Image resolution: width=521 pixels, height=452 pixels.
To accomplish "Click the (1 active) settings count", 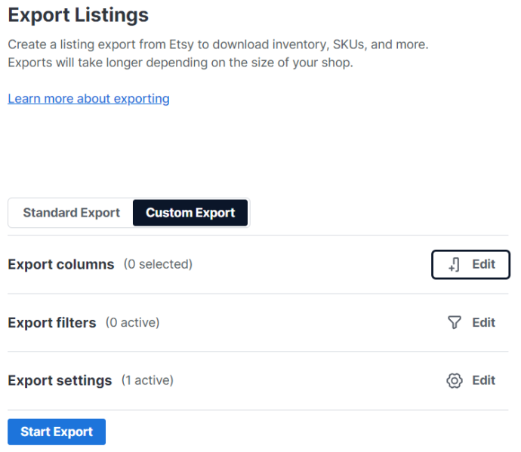I will [147, 380].
